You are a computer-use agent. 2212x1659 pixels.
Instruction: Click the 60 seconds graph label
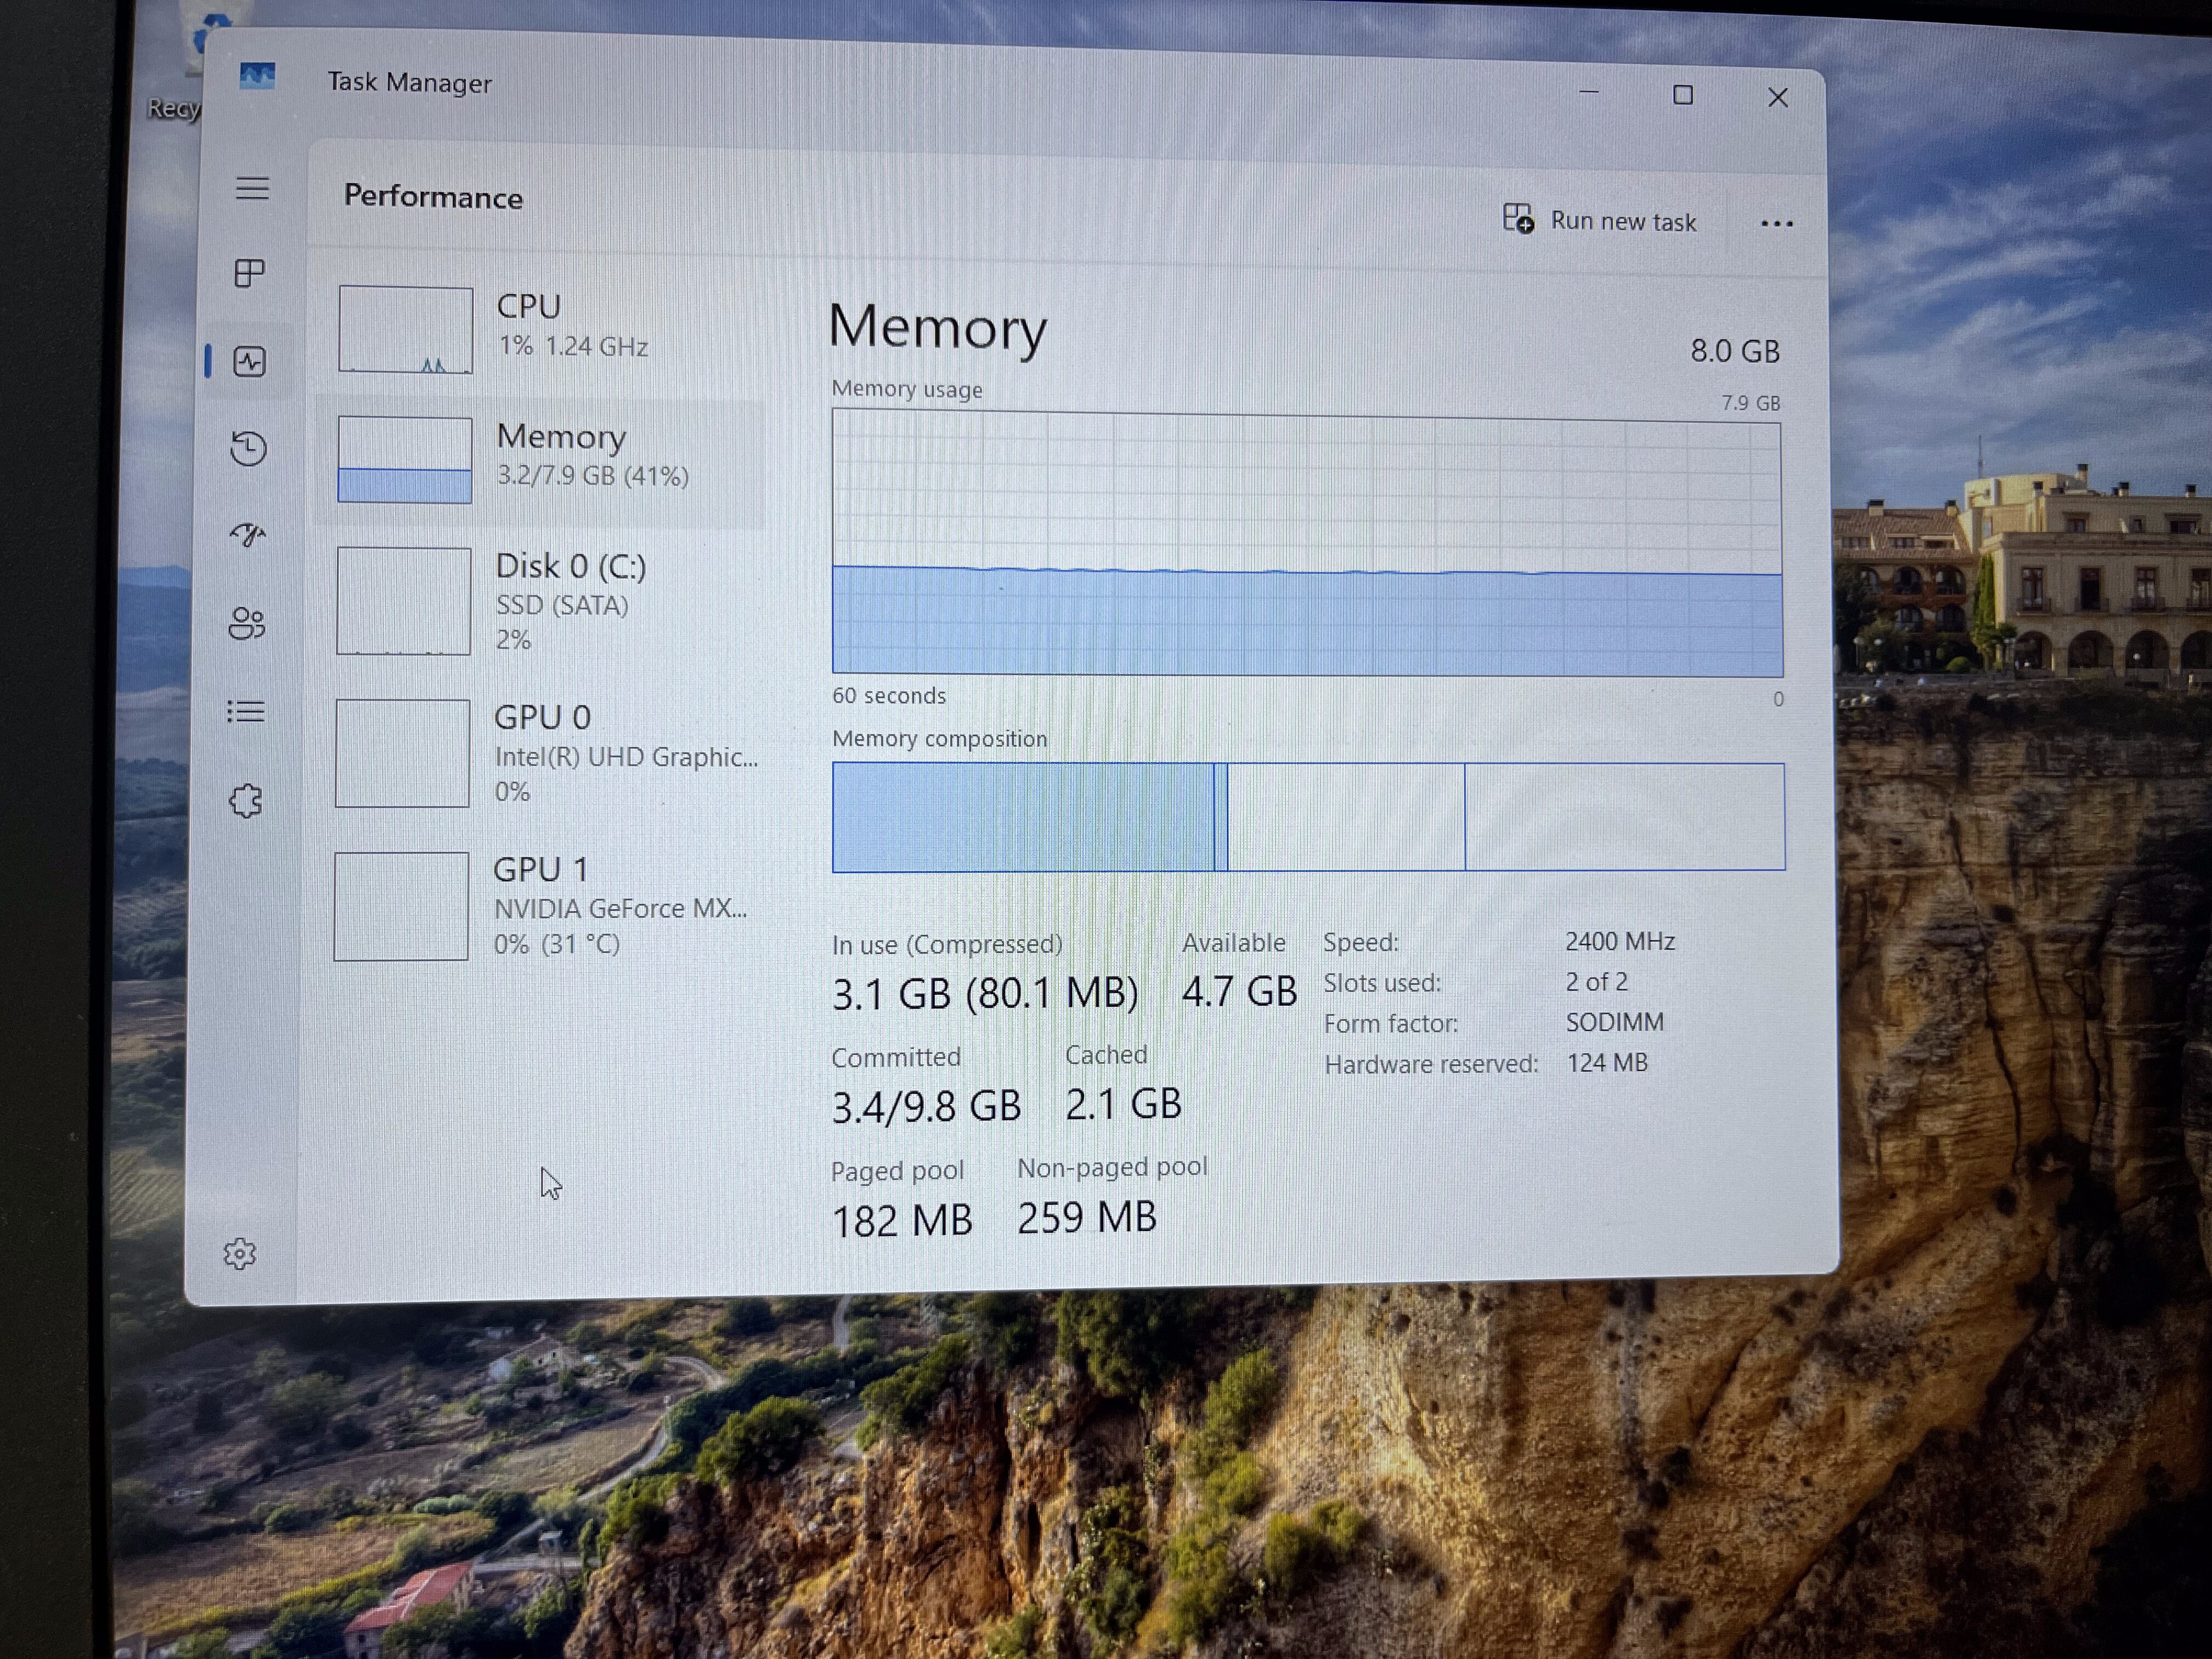tap(889, 696)
